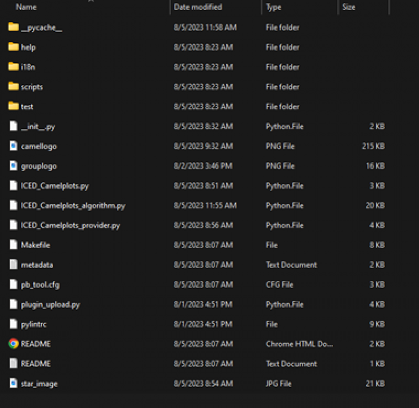Image resolution: width=419 pixels, height=408 pixels.
Task: Click the test folder icon
Action: (13, 106)
